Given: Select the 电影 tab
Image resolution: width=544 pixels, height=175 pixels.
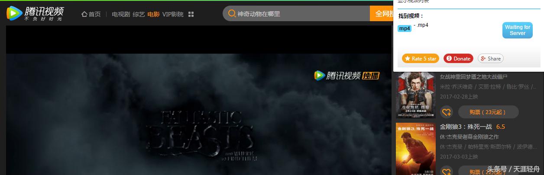Looking at the screenshot, I should (153, 14).
